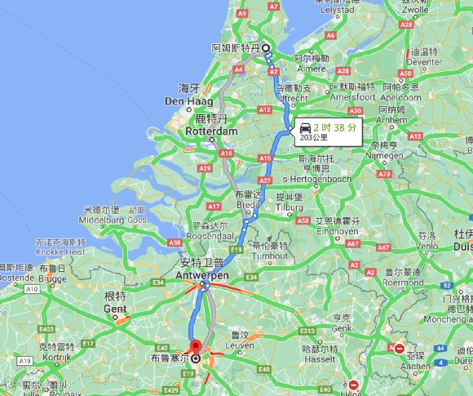Click the Antwerpen city label
Screen dimensions: 473x396
[202, 275]
